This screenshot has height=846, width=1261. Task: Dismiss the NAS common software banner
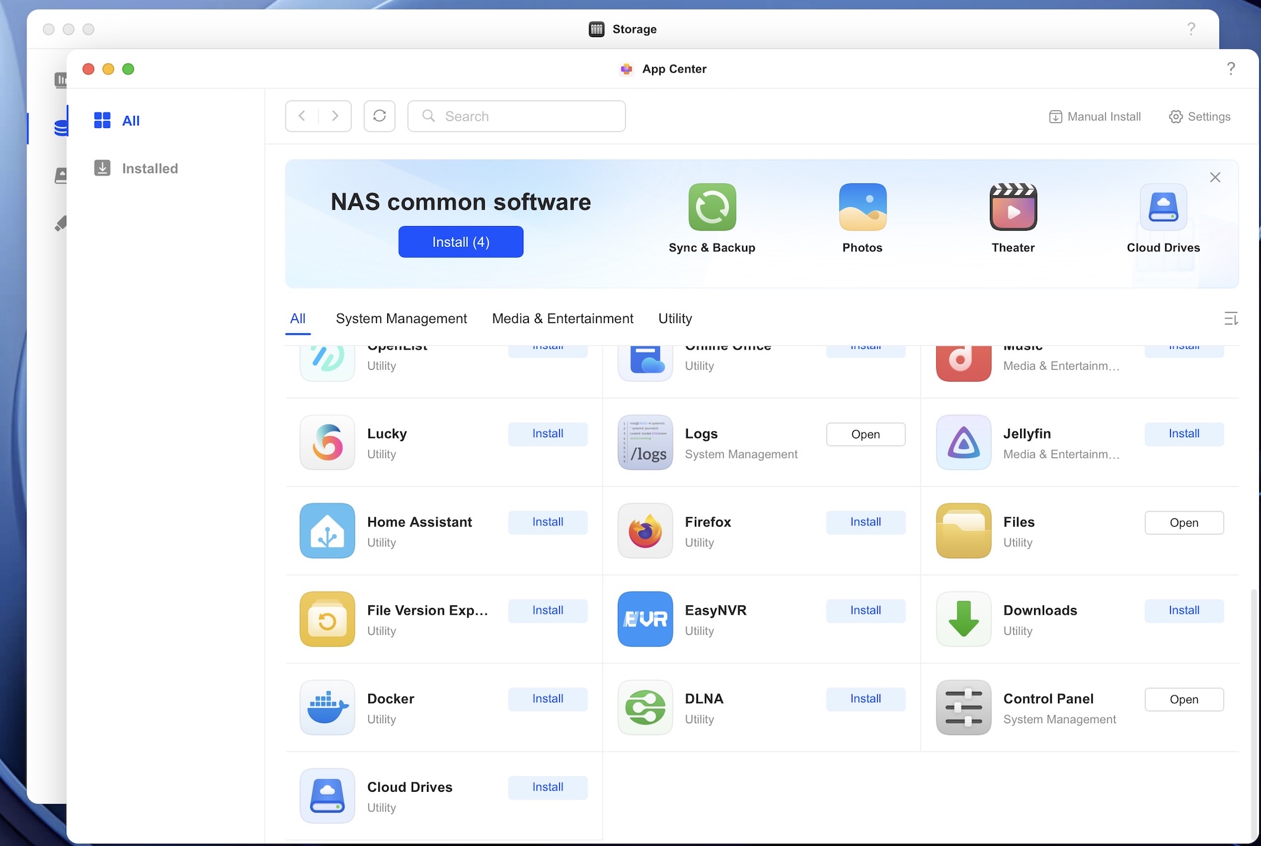(x=1214, y=177)
